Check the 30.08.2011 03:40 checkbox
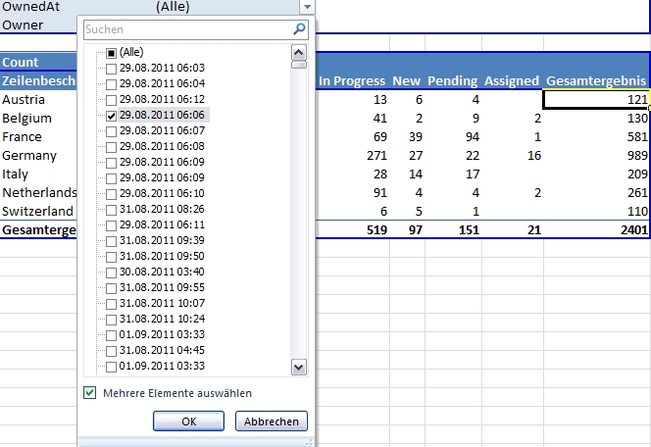This screenshot has height=447, width=651. [111, 273]
